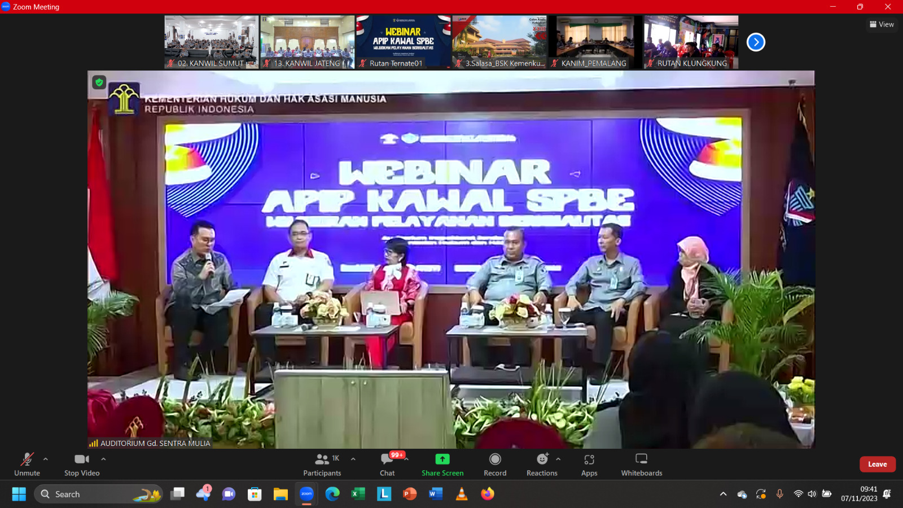Open Whiteboards

(642, 464)
